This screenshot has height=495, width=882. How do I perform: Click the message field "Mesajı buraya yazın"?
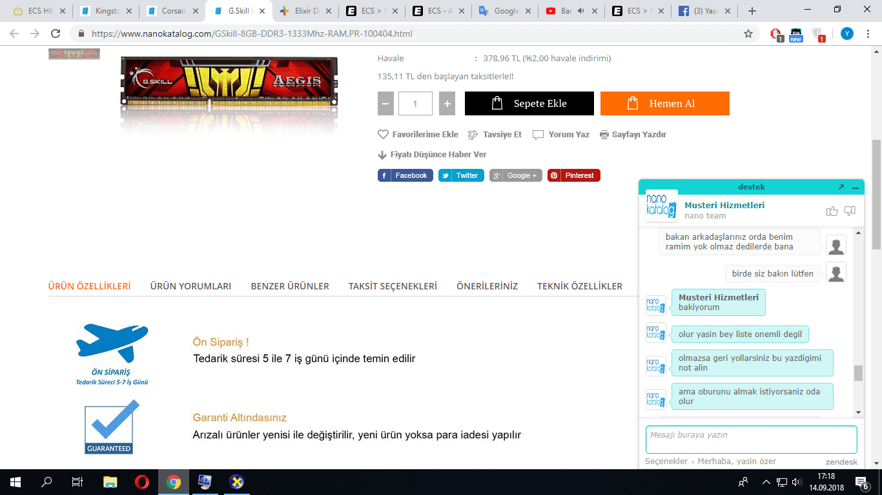pos(752,440)
